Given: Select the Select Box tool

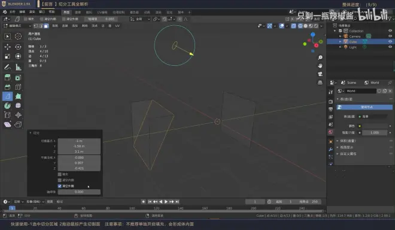Looking at the screenshot, I should (x=8, y=37).
